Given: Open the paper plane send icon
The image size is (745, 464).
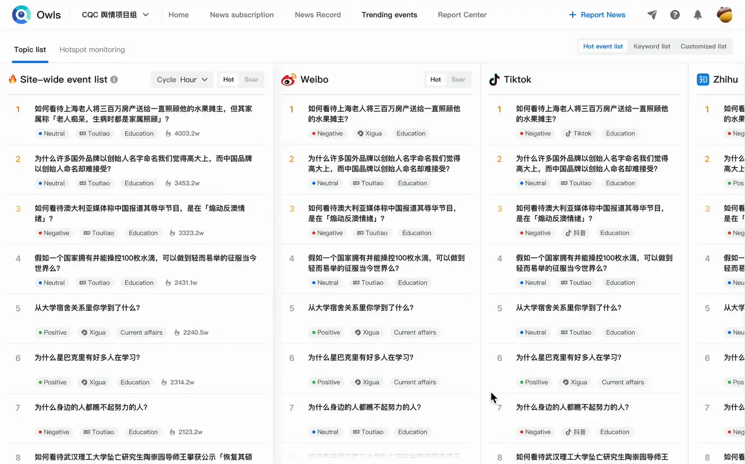Looking at the screenshot, I should point(652,15).
